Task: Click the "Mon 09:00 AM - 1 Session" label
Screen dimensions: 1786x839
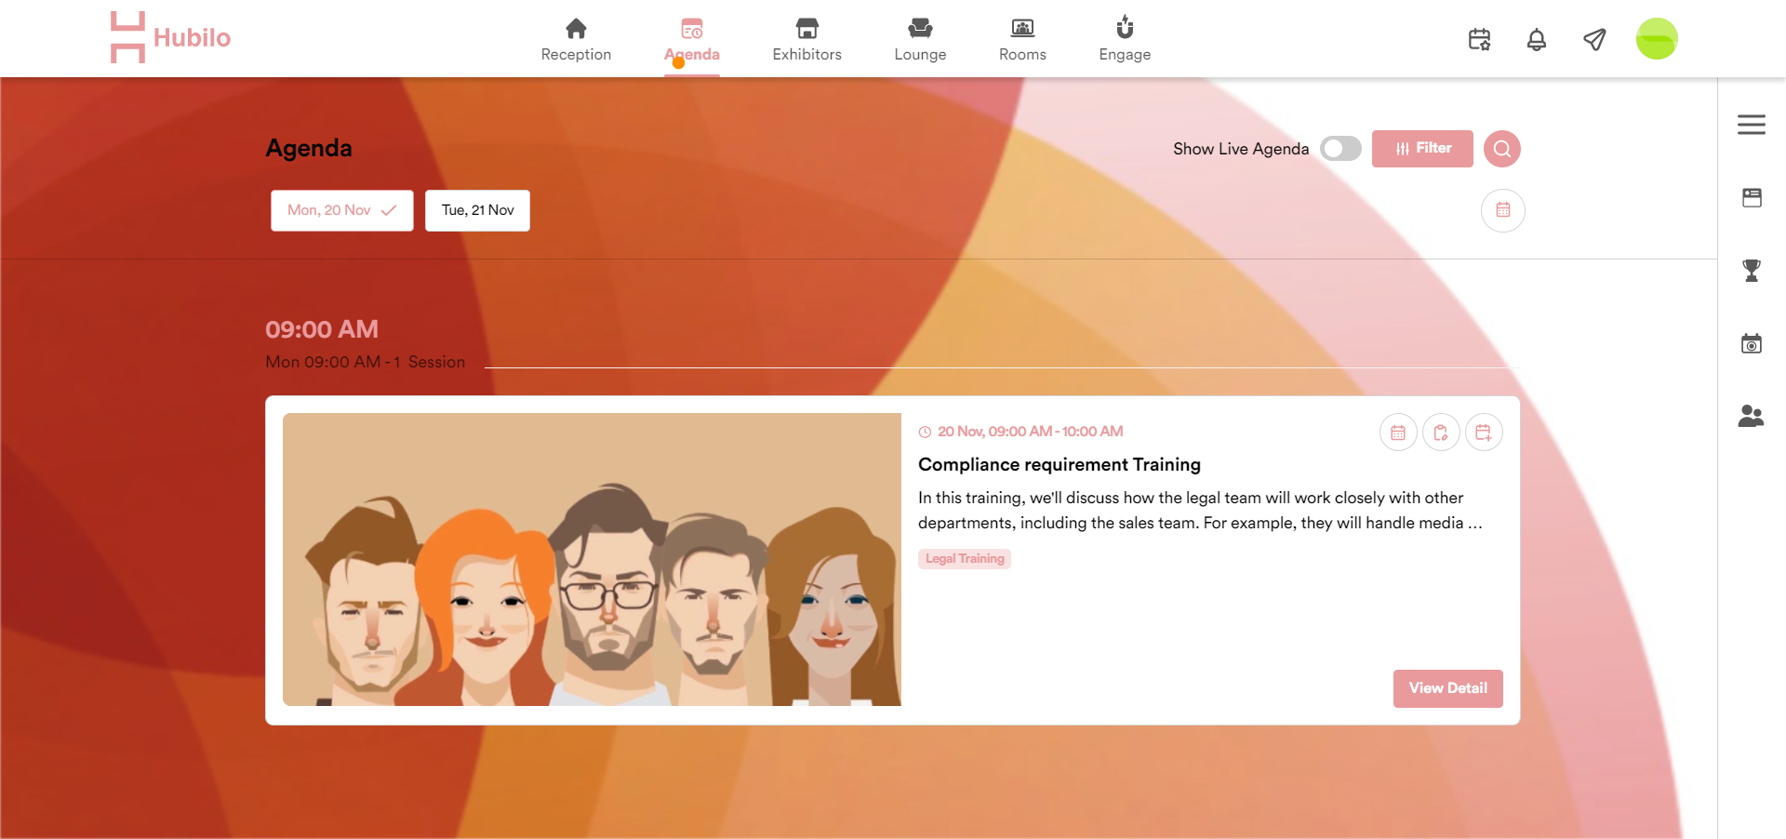Action: point(366,362)
